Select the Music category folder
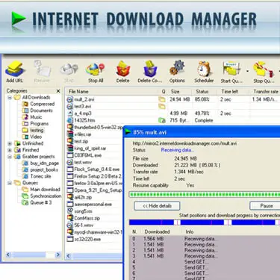280x280 pixels. pyautogui.click(x=32, y=117)
